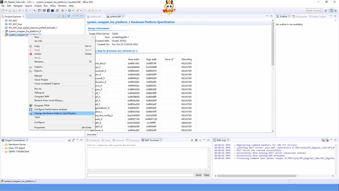Click the green Run toolbar icon

pos(69,10)
